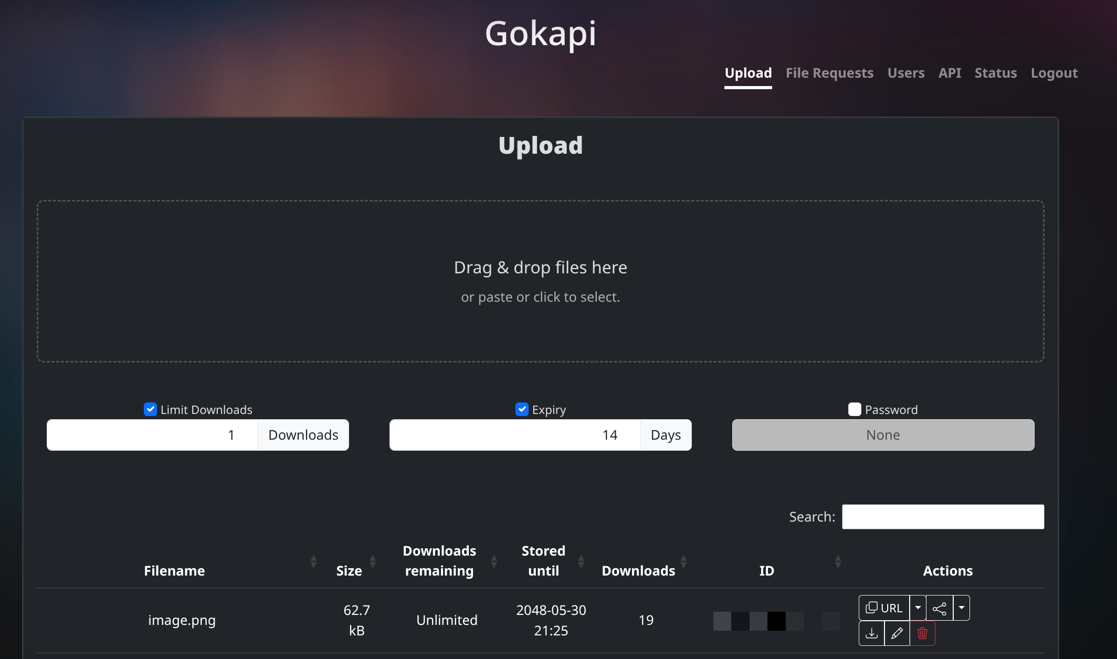Open the dropdown arrow beside share button
Viewport: 1117px width, 659px height.
point(961,608)
